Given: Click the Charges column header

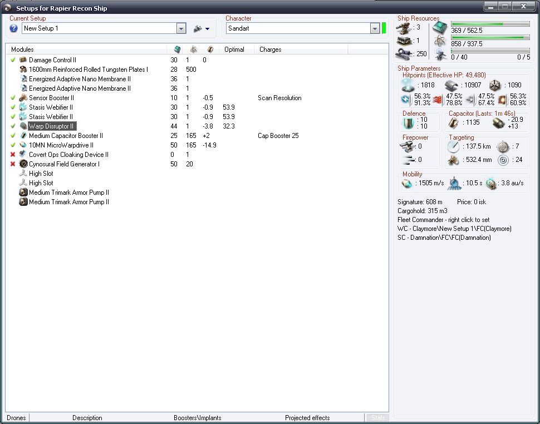Looking at the screenshot, I should 301,50.
